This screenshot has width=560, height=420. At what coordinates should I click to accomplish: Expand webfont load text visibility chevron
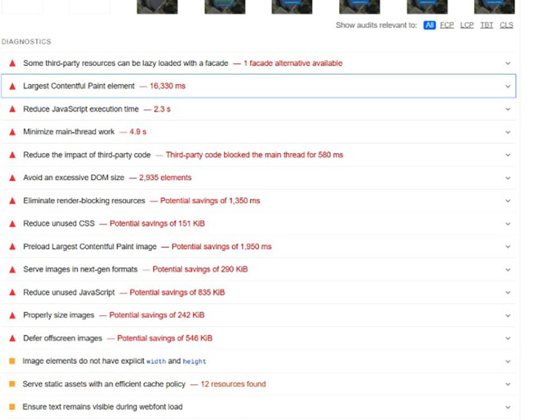[507, 407]
